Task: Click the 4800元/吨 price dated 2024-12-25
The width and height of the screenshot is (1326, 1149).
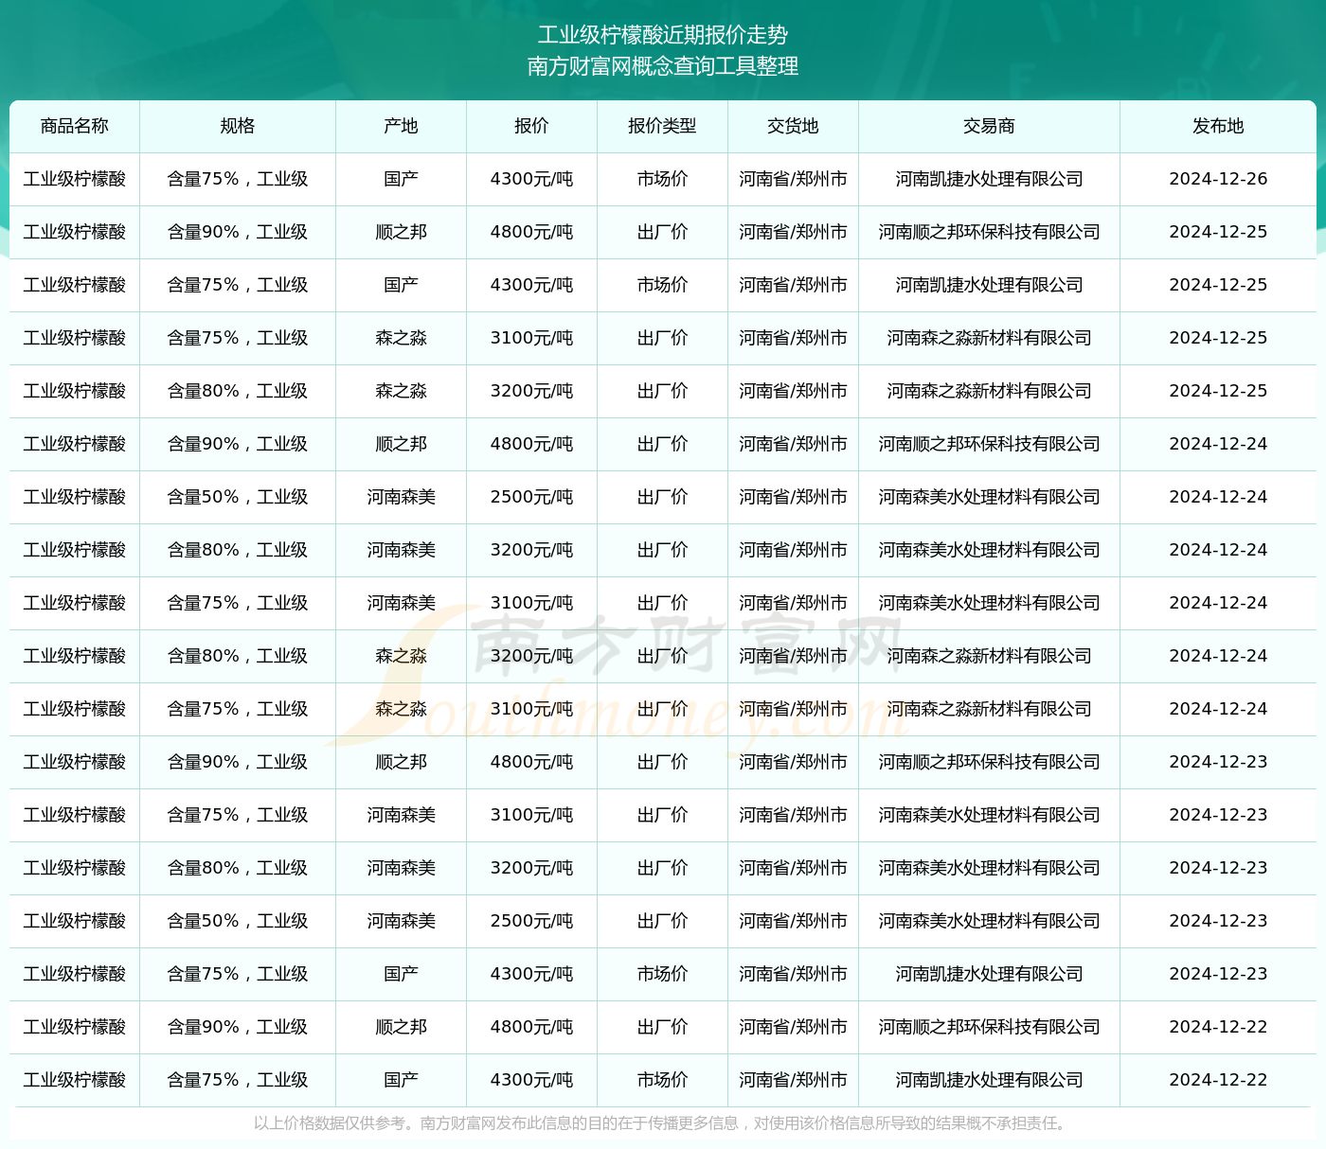Action: tap(531, 232)
